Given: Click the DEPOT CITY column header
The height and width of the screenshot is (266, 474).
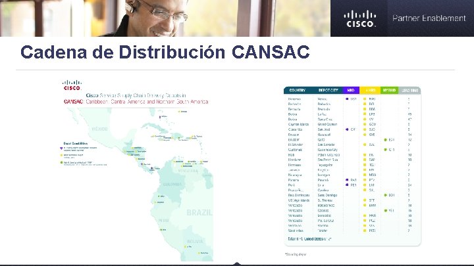Looking at the screenshot, I should pos(328,91).
